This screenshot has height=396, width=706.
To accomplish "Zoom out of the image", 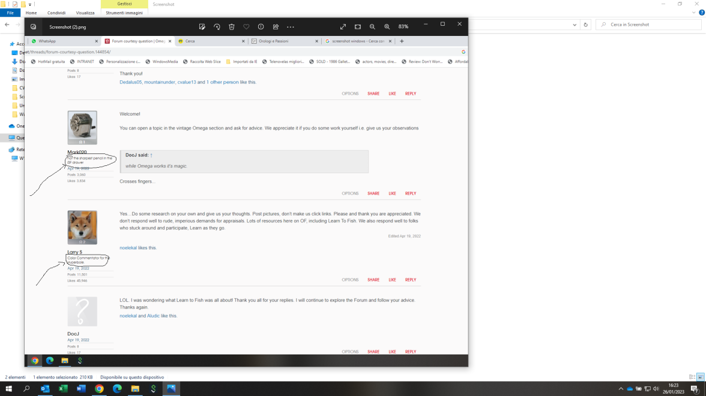I will click(372, 26).
